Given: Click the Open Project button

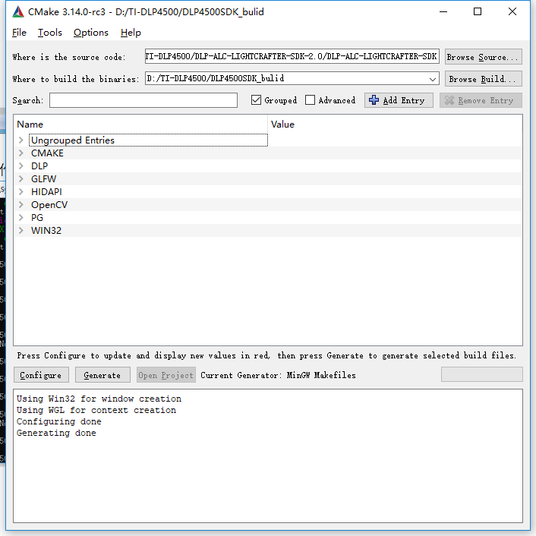Looking at the screenshot, I should click(x=166, y=375).
